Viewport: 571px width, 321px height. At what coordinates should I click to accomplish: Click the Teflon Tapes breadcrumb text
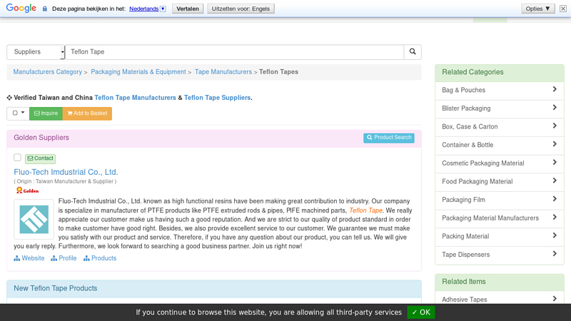click(x=278, y=72)
